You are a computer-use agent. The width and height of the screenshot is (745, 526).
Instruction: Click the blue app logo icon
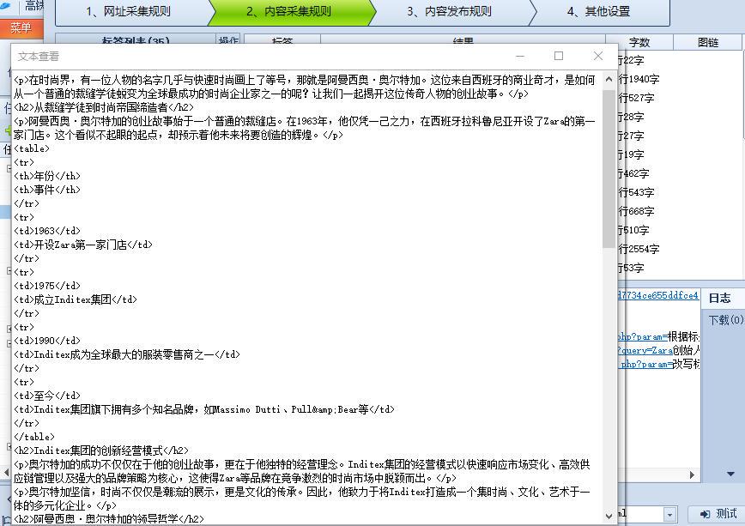tap(5, 5)
